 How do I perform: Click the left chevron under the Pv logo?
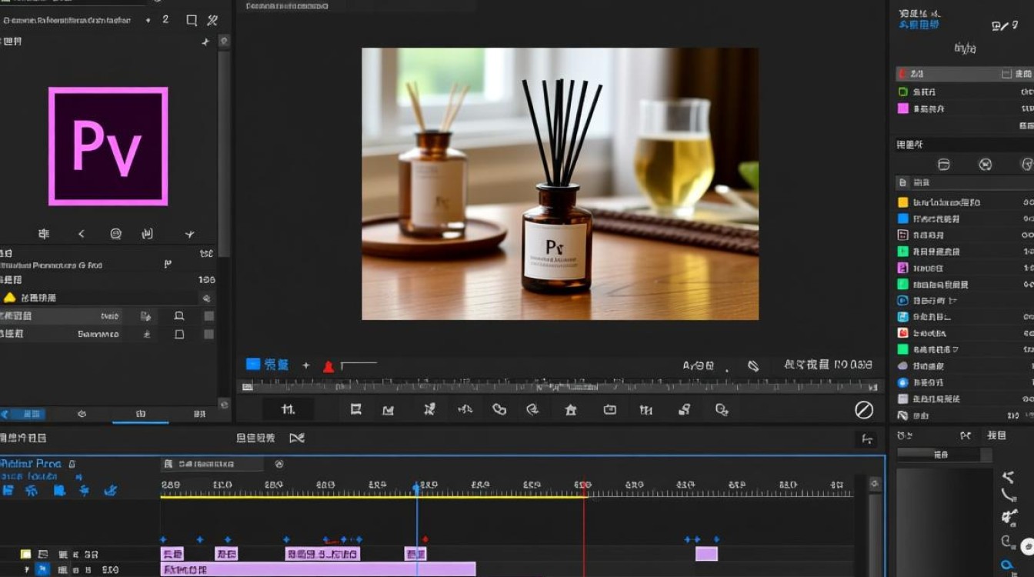click(x=81, y=234)
